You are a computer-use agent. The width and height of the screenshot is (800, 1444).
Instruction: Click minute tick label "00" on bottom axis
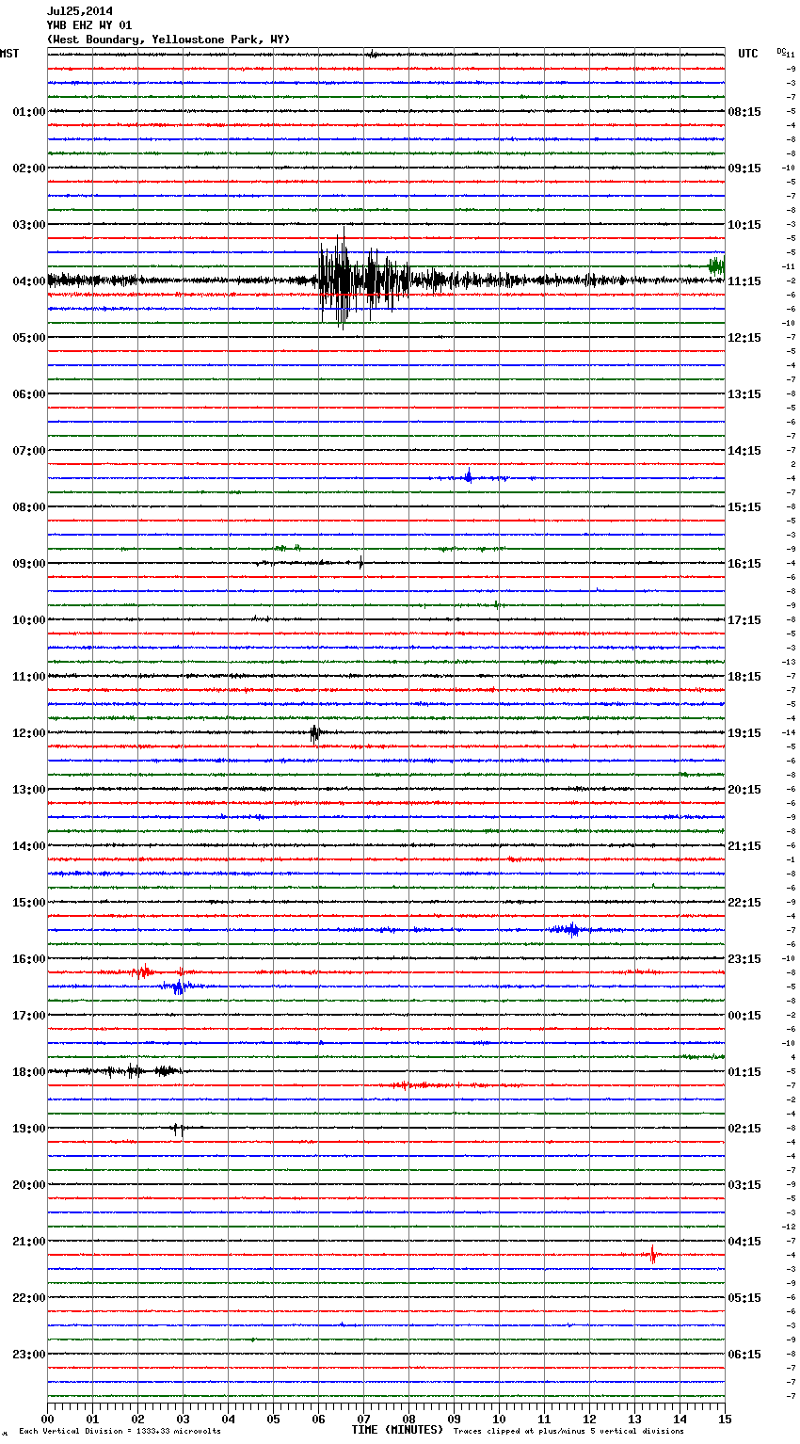click(47, 1419)
